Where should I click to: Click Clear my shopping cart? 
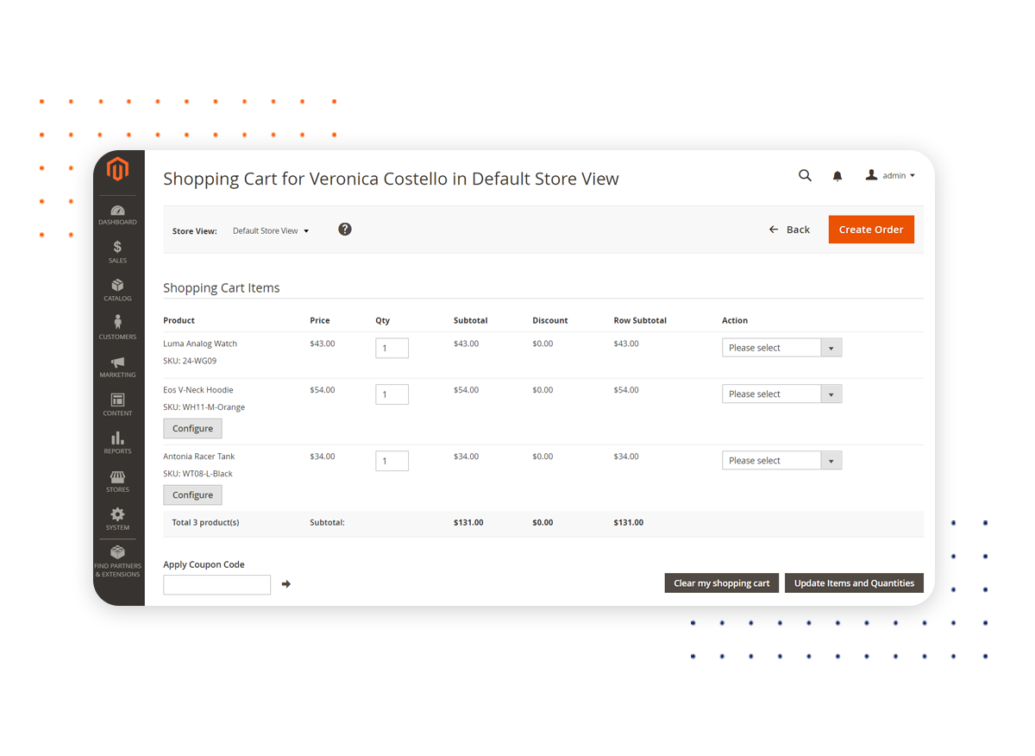click(722, 583)
